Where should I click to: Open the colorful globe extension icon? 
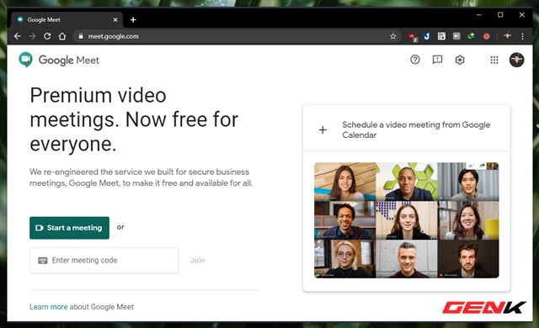(x=472, y=36)
